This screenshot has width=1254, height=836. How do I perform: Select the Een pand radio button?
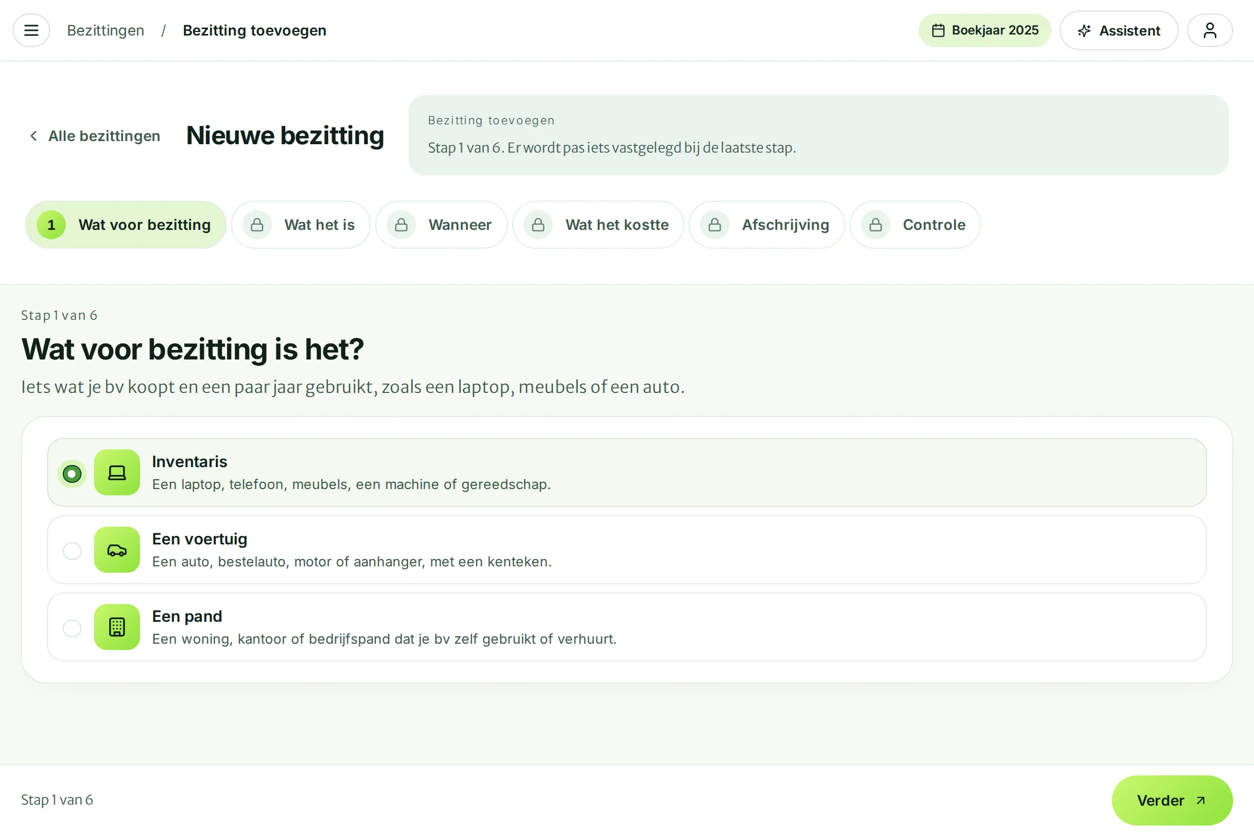[x=72, y=628]
